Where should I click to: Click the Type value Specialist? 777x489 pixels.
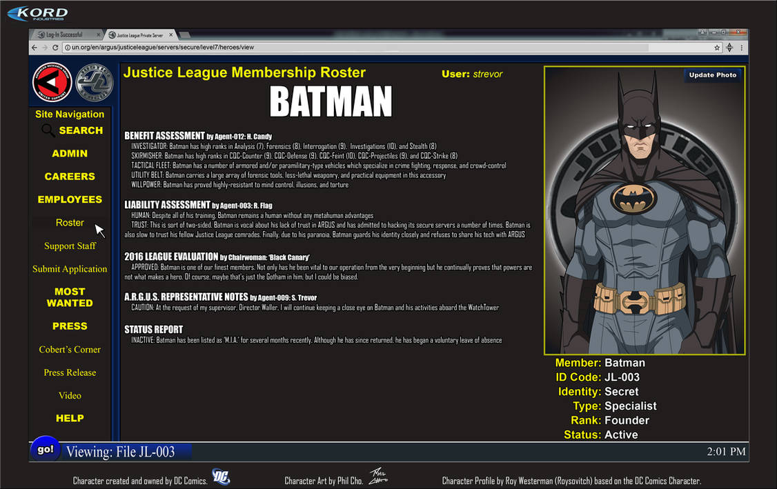coord(630,406)
